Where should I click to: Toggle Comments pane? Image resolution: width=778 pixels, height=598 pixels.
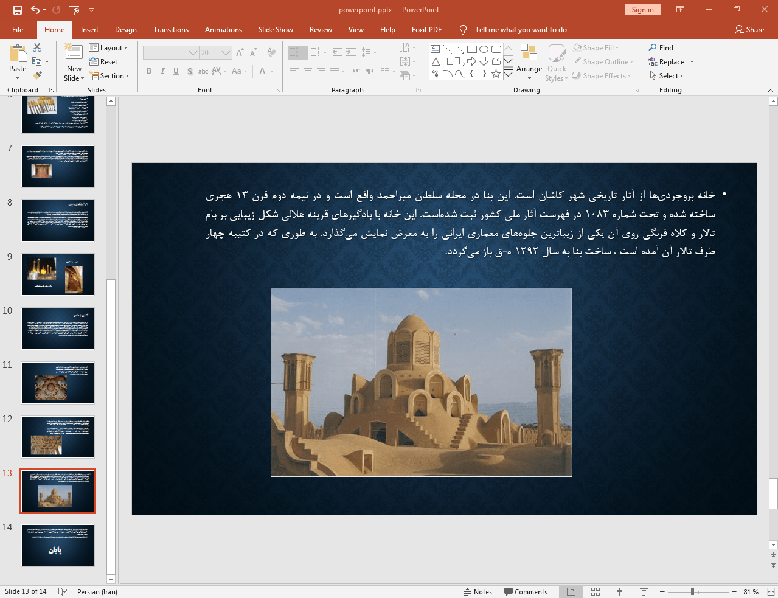coord(526,591)
